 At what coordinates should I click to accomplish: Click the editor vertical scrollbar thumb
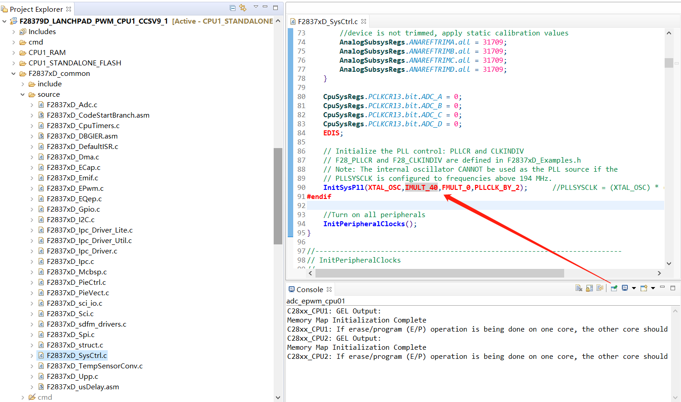tap(669, 63)
